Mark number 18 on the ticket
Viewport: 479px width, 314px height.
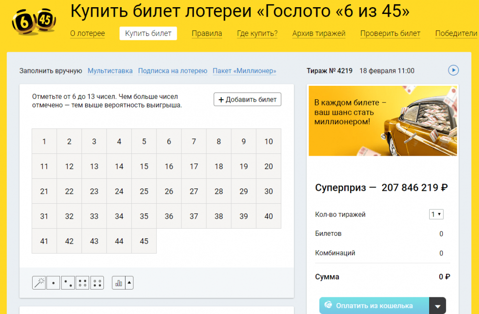click(x=219, y=166)
